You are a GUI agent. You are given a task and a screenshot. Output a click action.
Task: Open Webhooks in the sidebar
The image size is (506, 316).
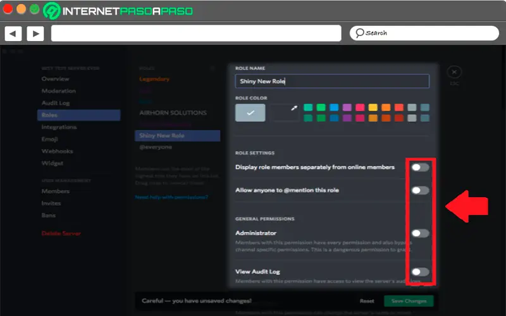57,151
